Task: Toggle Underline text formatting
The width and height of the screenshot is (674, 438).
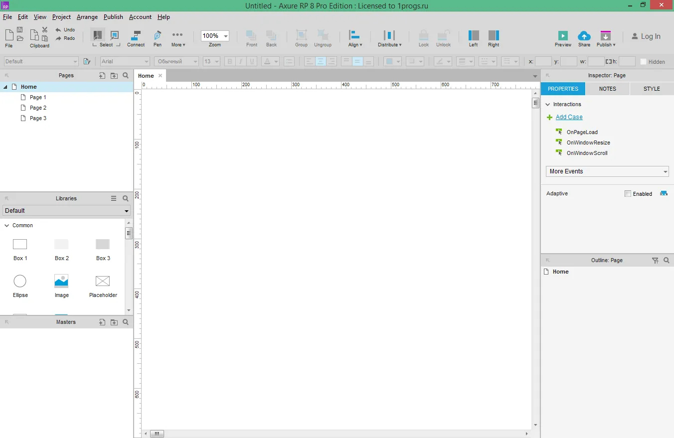Action: tap(252, 61)
